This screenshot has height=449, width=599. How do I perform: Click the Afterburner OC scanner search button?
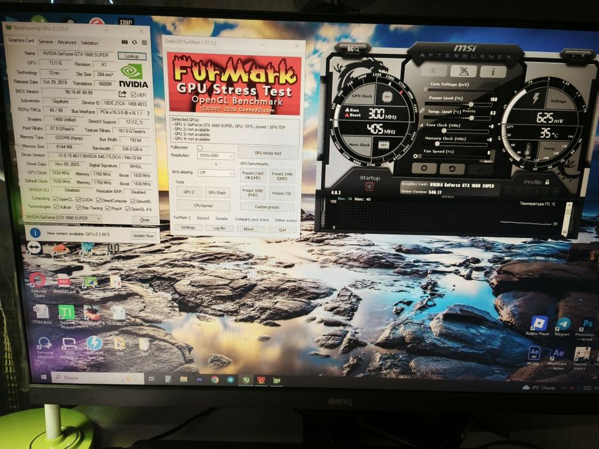(353, 49)
